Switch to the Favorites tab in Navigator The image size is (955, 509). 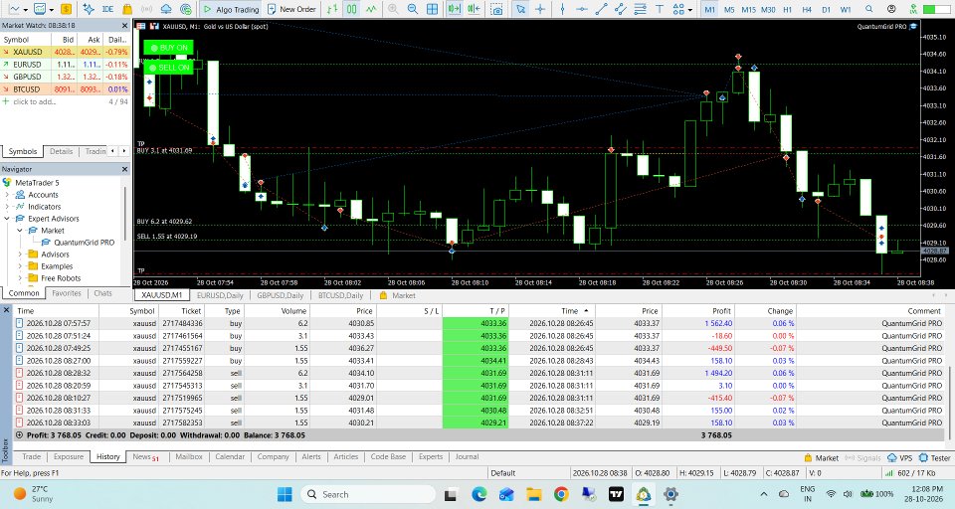67,293
